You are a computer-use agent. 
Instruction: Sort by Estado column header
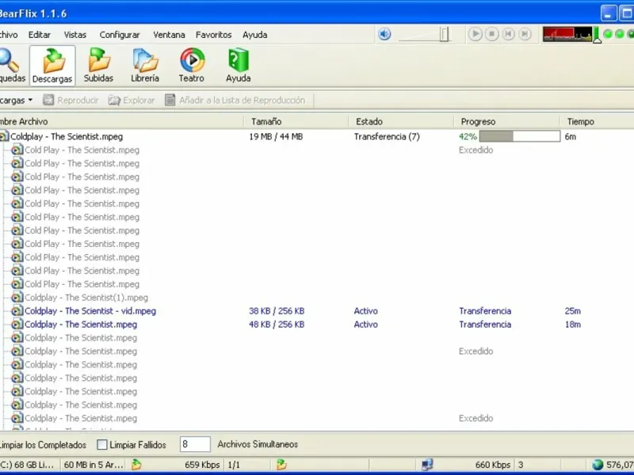(x=402, y=122)
